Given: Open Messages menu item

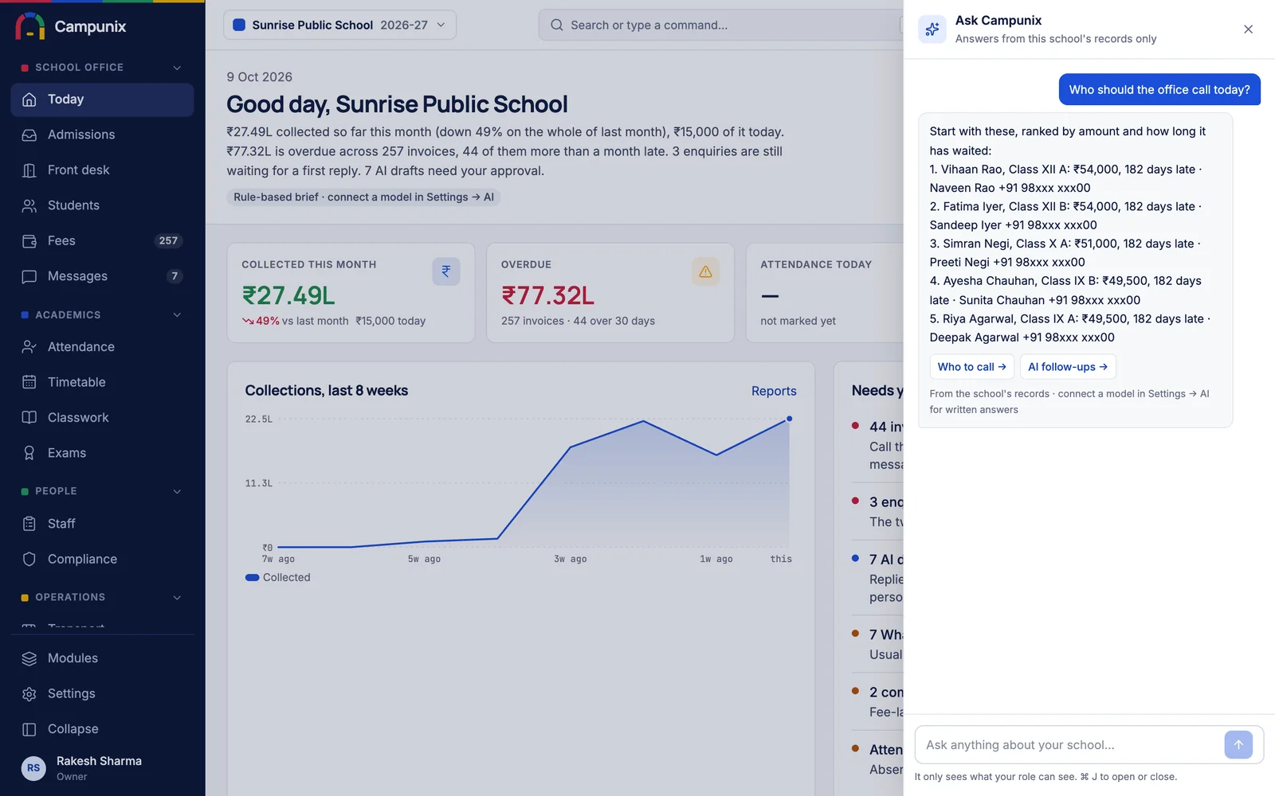Looking at the screenshot, I should (102, 276).
